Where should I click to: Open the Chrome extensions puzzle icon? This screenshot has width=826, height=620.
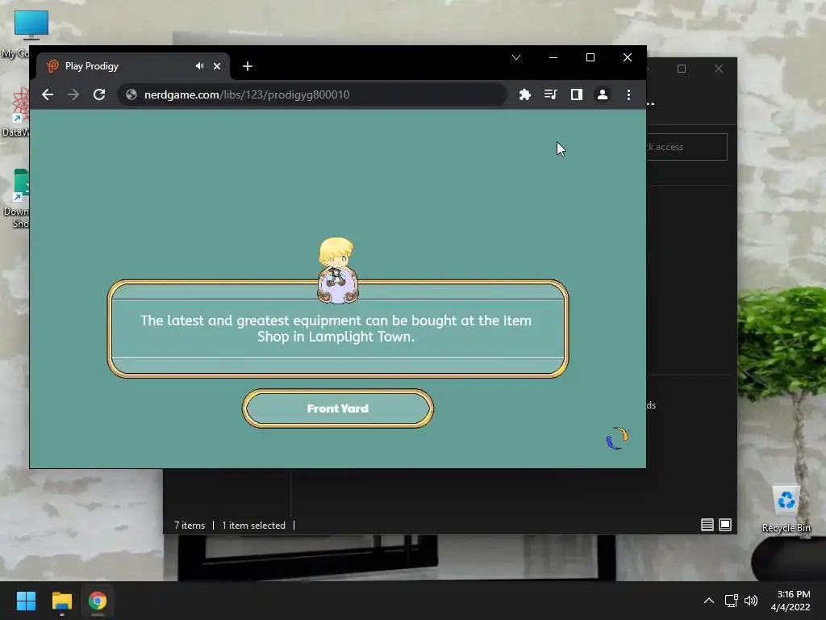524,94
